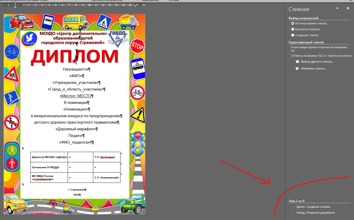This screenshot has width=354, height=220.
Task: Click the table cell Директор МОУДО «ЦДОД»
Action: [49, 157]
